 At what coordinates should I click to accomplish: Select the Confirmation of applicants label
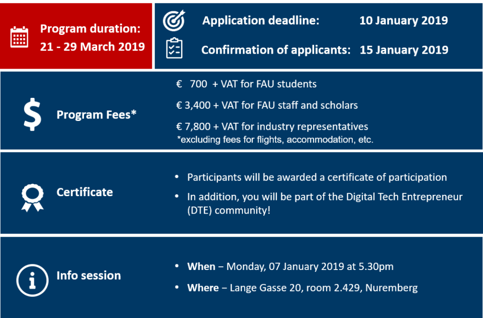click(x=276, y=50)
